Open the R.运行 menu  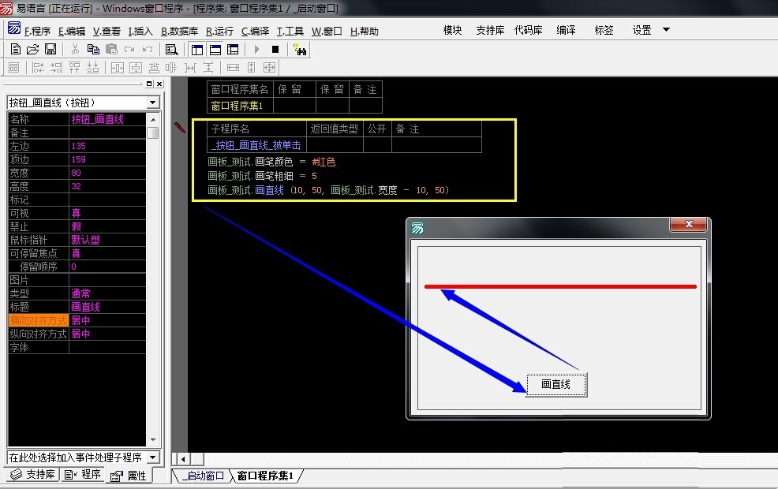(x=220, y=32)
